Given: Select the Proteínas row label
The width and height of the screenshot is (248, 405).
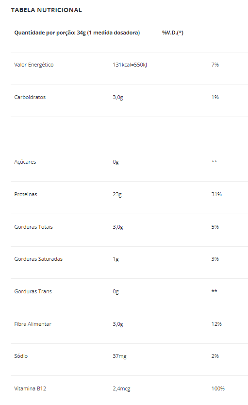Looking at the screenshot, I should point(26,194).
